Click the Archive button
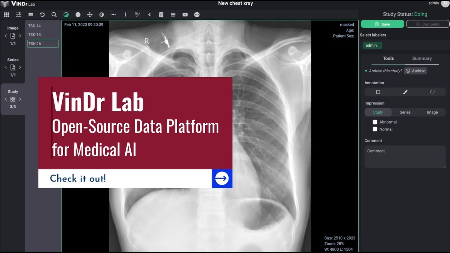 coord(416,71)
